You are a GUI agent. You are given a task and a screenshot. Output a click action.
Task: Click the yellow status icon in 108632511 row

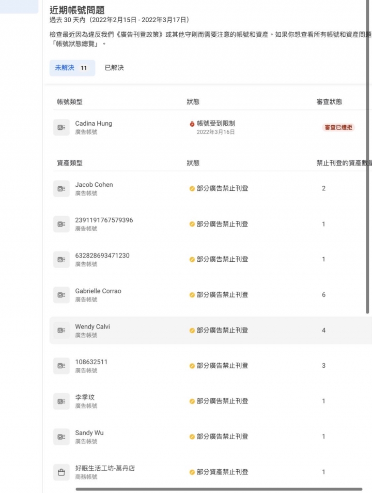[192, 366]
